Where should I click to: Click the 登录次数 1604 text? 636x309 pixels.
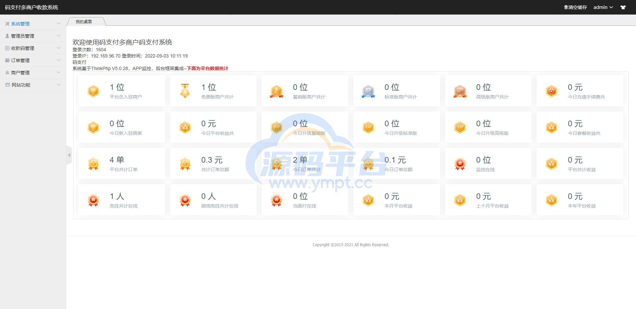(x=89, y=50)
